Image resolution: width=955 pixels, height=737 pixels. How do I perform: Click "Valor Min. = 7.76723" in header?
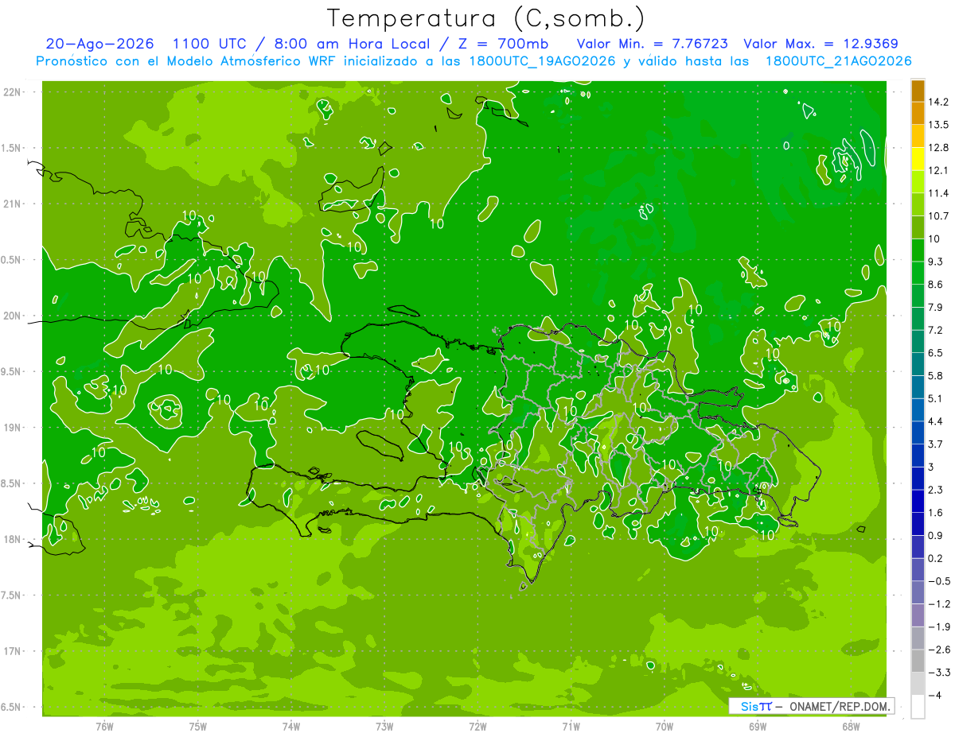pyautogui.click(x=651, y=45)
